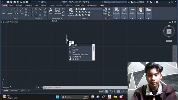This screenshot has height=100, width=178.
Task: Click the Rotate tool icon
Action: pyautogui.click(x=36, y=9)
